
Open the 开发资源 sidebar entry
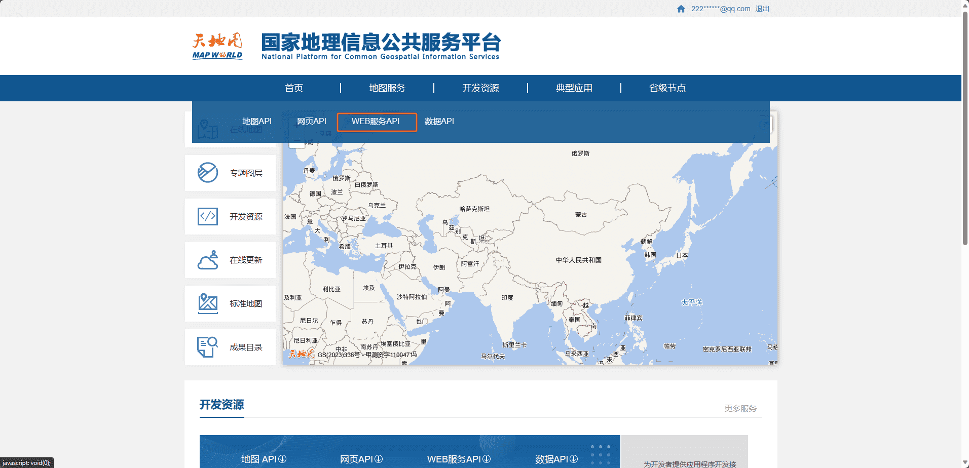230,217
